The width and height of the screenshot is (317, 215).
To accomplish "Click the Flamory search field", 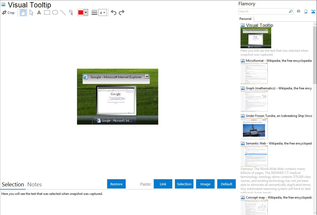I will [x=263, y=12].
